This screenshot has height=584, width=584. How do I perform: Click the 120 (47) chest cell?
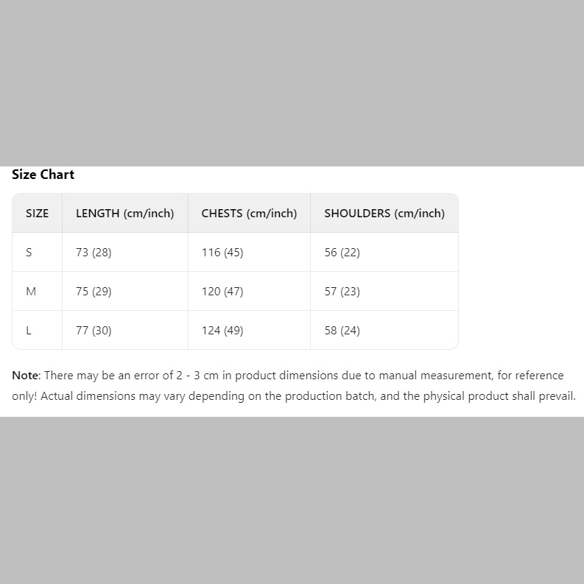coord(222,292)
